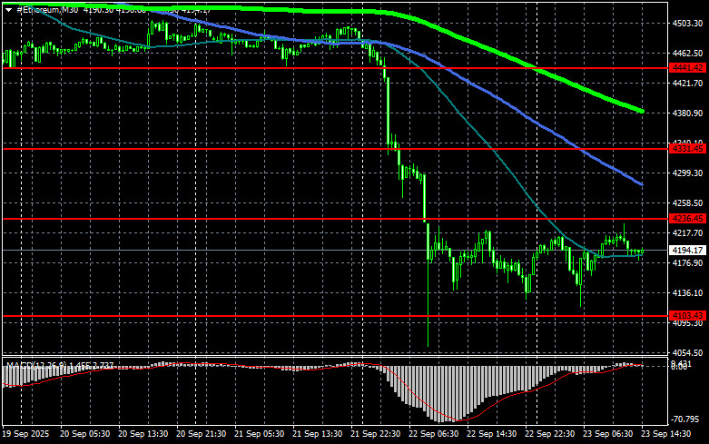Click the 4462.50 price scale value

point(688,53)
